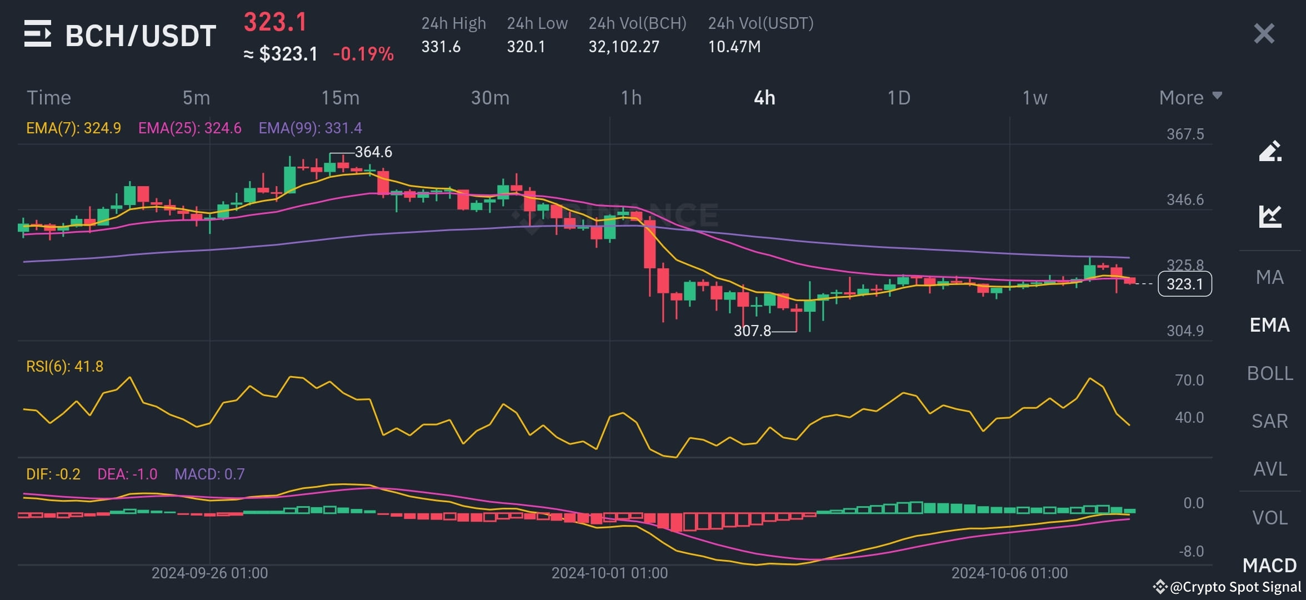Open the MA indicator option
This screenshot has width=1306, height=600.
(x=1270, y=278)
